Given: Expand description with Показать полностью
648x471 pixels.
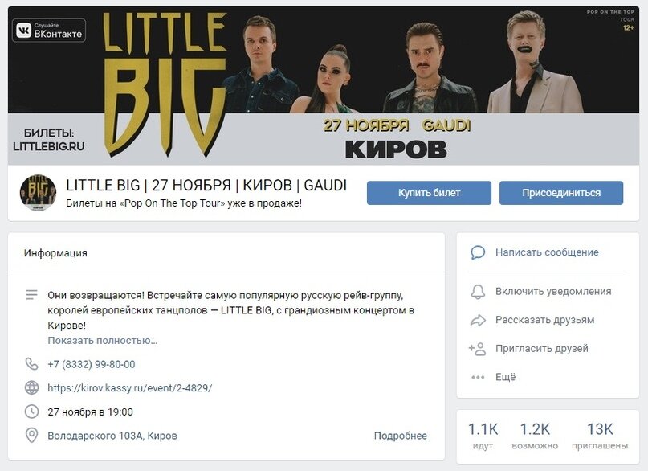Looking at the screenshot, I should (x=103, y=341).
